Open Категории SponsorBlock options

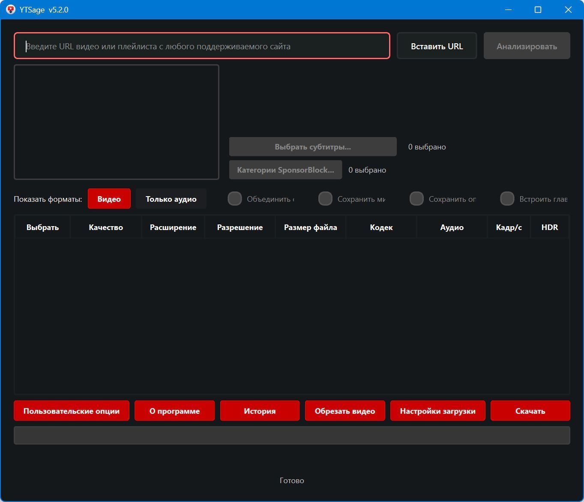click(x=285, y=170)
